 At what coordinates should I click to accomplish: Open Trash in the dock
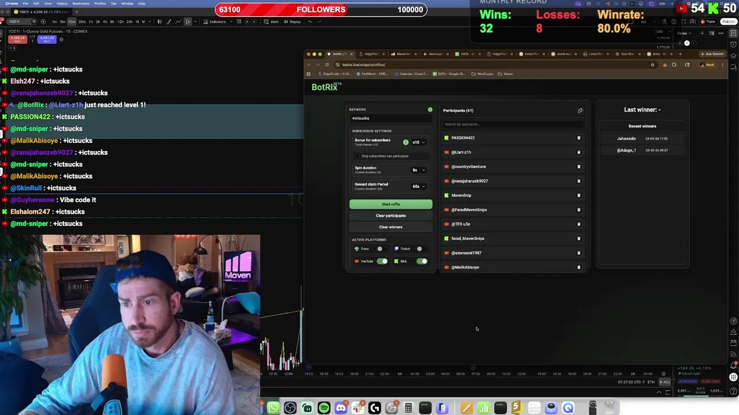tap(609, 408)
